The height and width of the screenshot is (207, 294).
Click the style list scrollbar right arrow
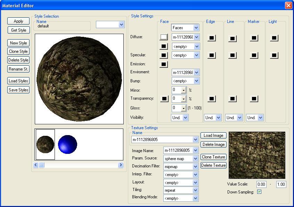[121, 165]
